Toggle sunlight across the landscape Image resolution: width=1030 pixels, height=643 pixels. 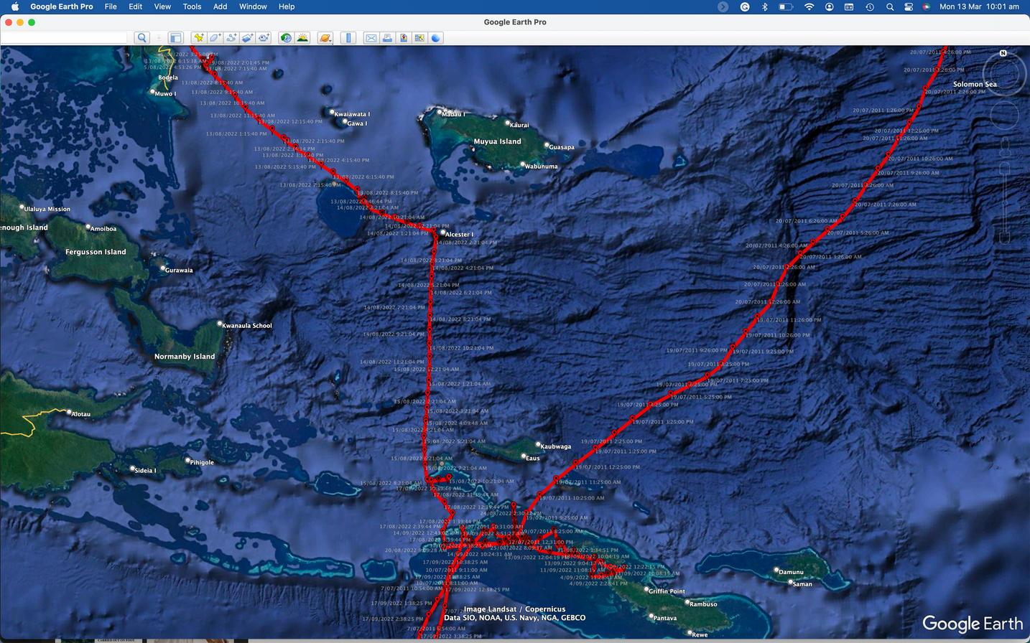click(x=302, y=38)
